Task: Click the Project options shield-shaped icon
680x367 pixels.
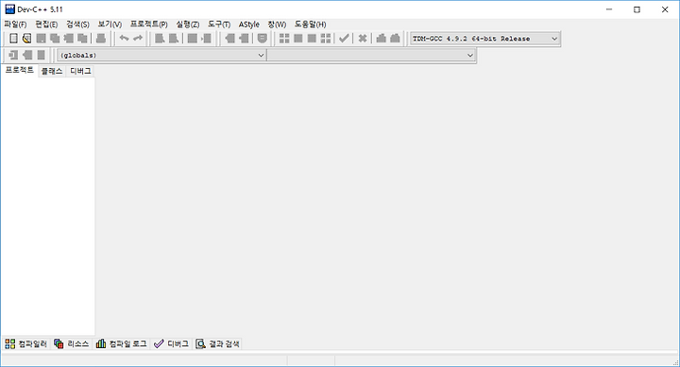Action: [262, 39]
